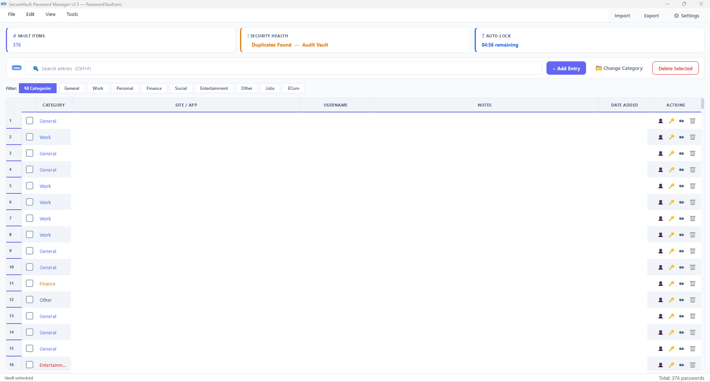
Task: Edit row 7 with its pencil icon
Action: (682, 219)
